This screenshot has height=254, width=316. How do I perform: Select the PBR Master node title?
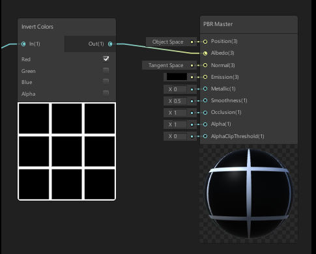click(x=218, y=24)
